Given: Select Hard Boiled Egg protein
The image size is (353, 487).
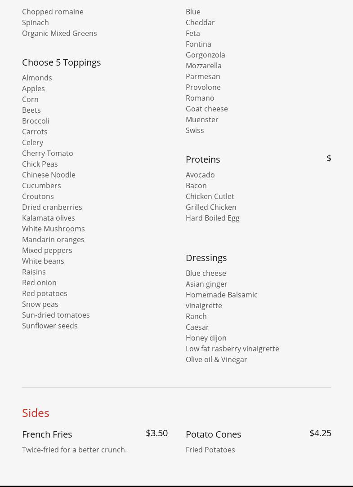Looking at the screenshot, I should click(x=213, y=218).
